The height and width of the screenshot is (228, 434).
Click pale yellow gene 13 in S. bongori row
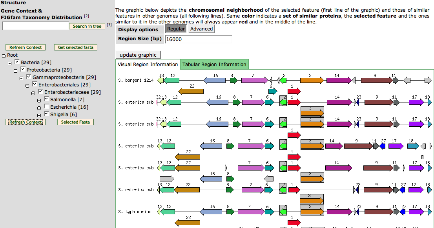[160, 81]
